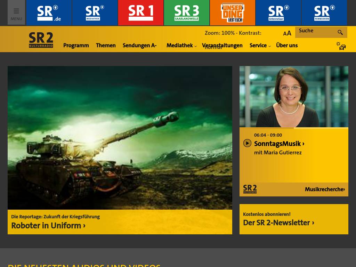
Task: Switch to the SR 1 station
Action: pyautogui.click(x=140, y=13)
